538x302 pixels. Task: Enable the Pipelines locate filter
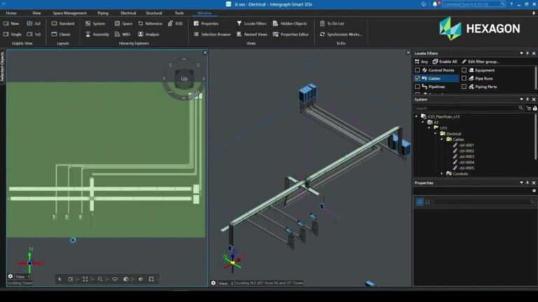click(418, 87)
